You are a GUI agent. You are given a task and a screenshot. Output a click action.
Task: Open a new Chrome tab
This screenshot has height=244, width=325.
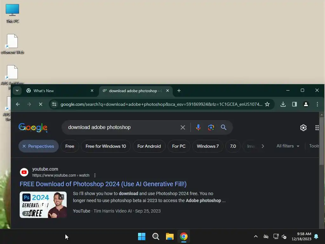coord(179,91)
